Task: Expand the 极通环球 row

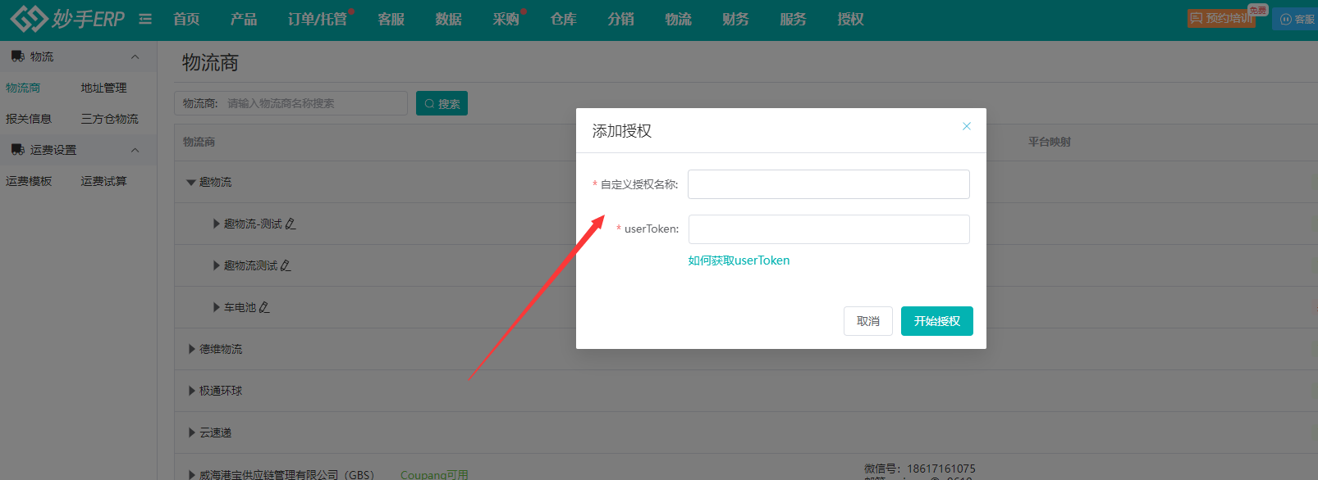Action: click(192, 391)
